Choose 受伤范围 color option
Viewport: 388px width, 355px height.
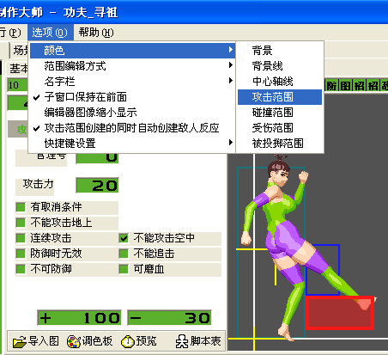click(280, 128)
